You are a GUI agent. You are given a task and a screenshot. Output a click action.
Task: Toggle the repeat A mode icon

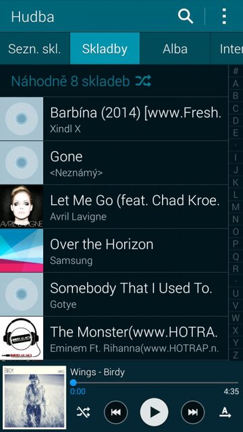(x=225, y=412)
